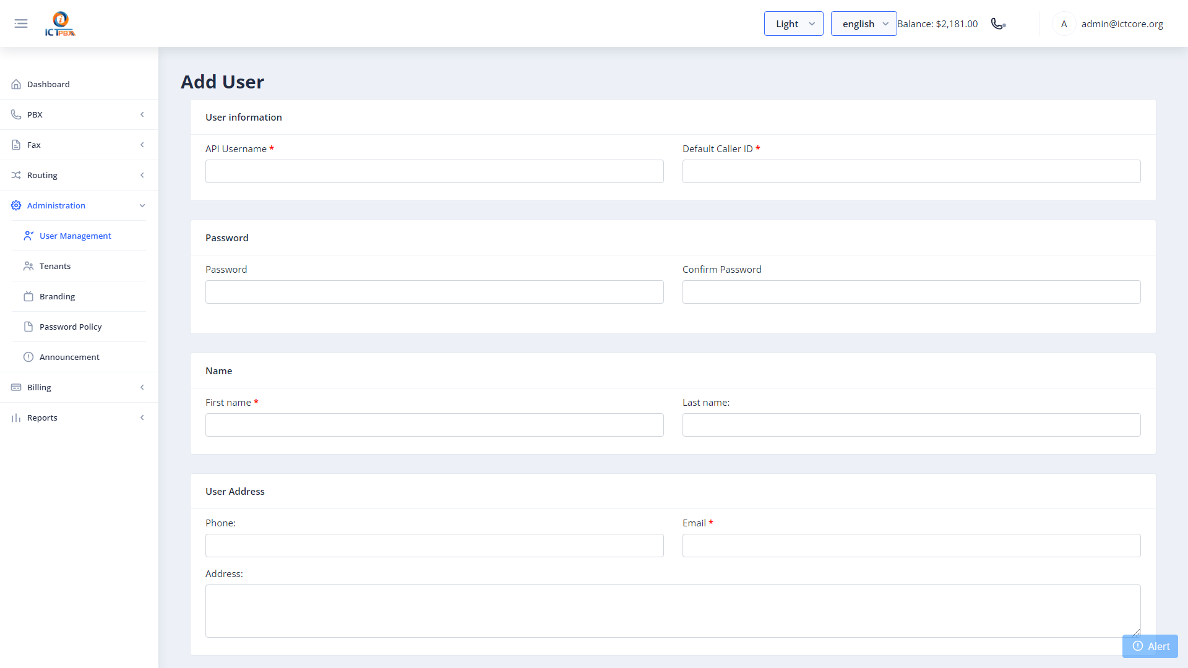Open admin@ictcore.org account menu

(x=1122, y=24)
